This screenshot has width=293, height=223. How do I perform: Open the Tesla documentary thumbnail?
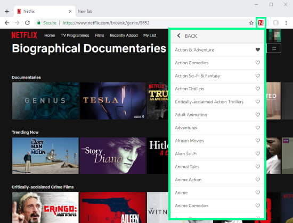(x=113, y=100)
